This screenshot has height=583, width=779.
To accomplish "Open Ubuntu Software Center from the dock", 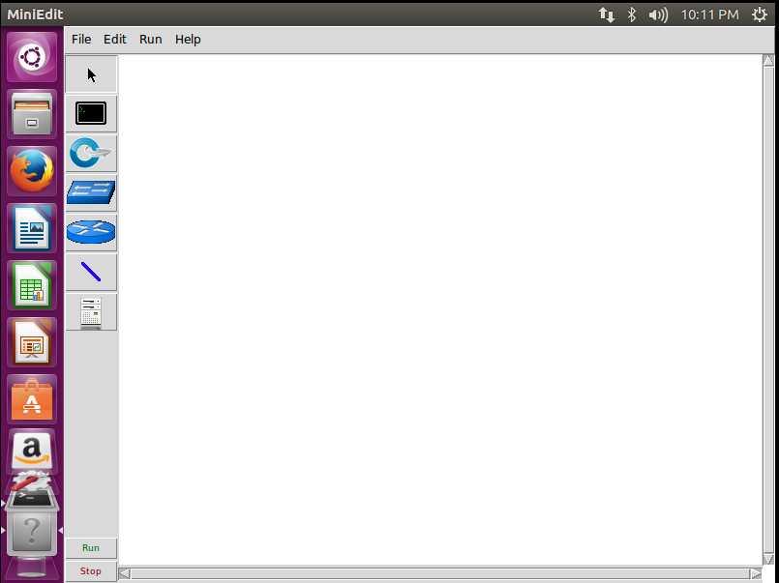I will 32,399.
